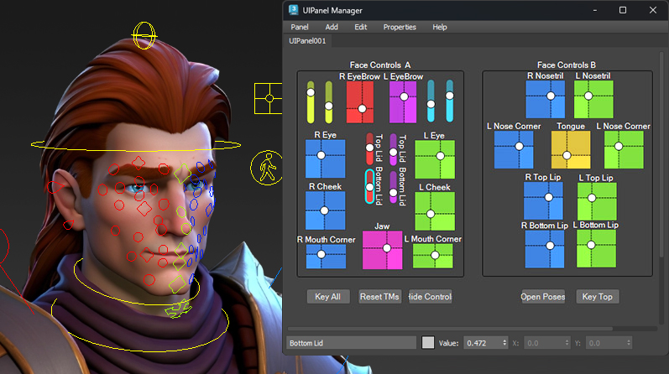Click the L Eye green joystick pad
This screenshot has height=374, width=669.
pos(435,159)
